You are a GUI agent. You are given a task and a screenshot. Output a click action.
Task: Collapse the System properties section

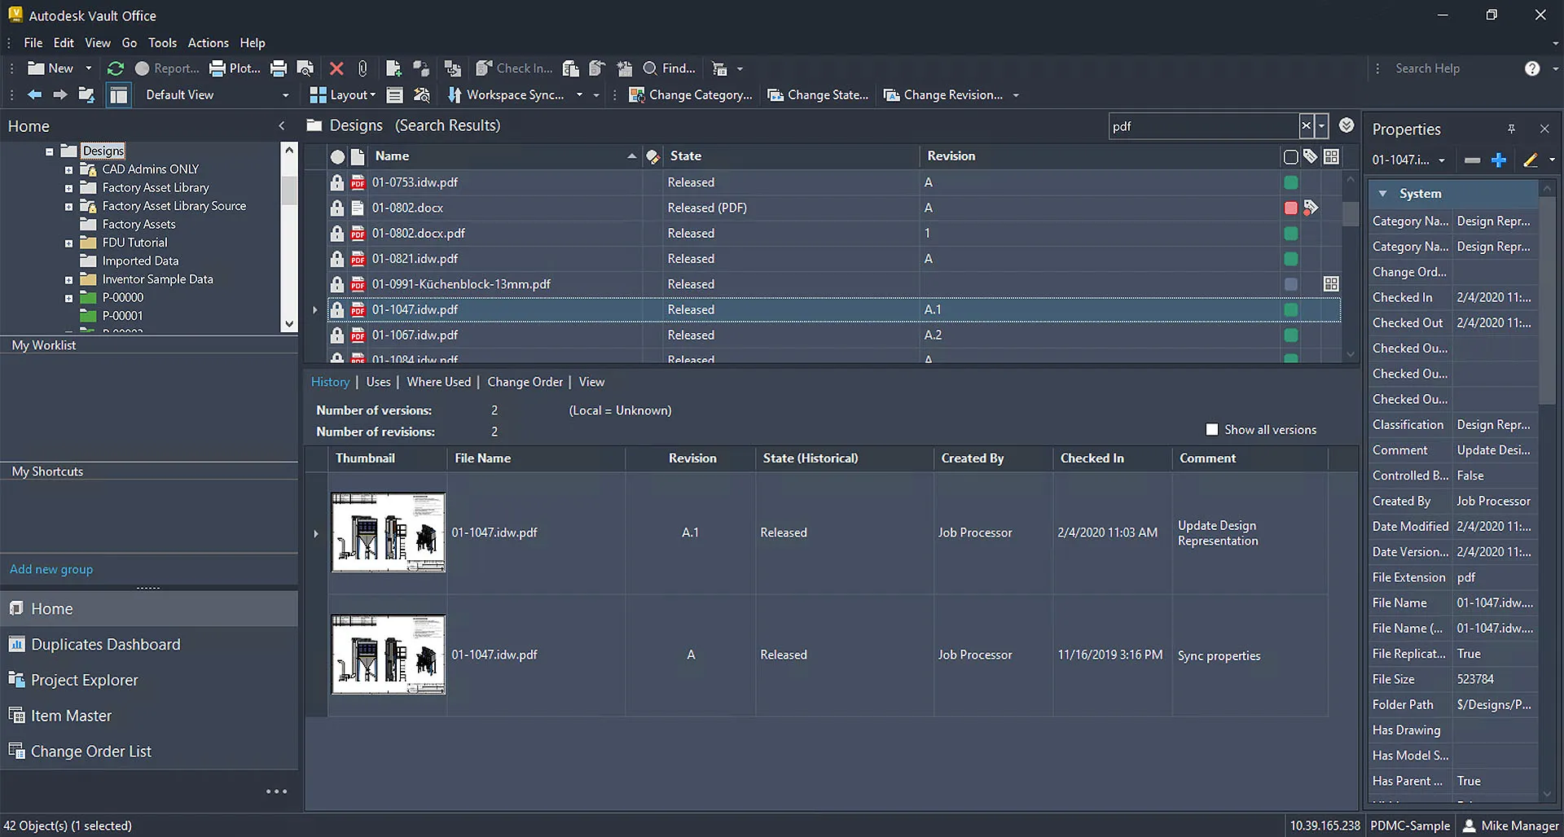coord(1383,194)
